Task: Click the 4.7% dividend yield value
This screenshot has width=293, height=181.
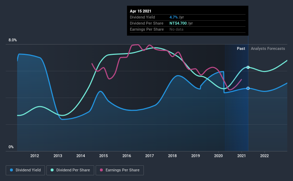Action: point(173,17)
